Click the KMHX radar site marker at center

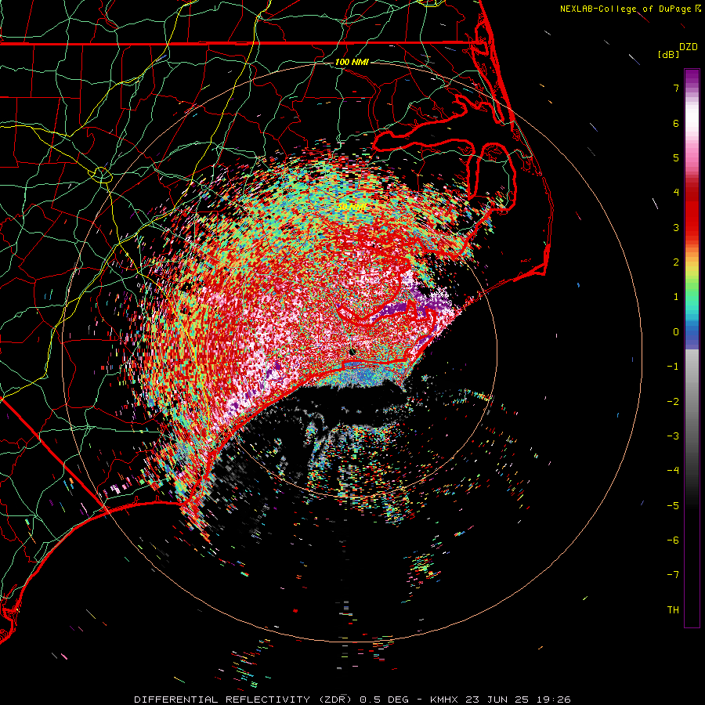pyautogui.click(x=352, y=352)
